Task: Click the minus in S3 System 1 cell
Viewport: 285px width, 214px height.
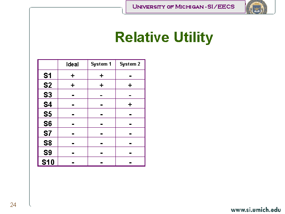Action: 101,95
